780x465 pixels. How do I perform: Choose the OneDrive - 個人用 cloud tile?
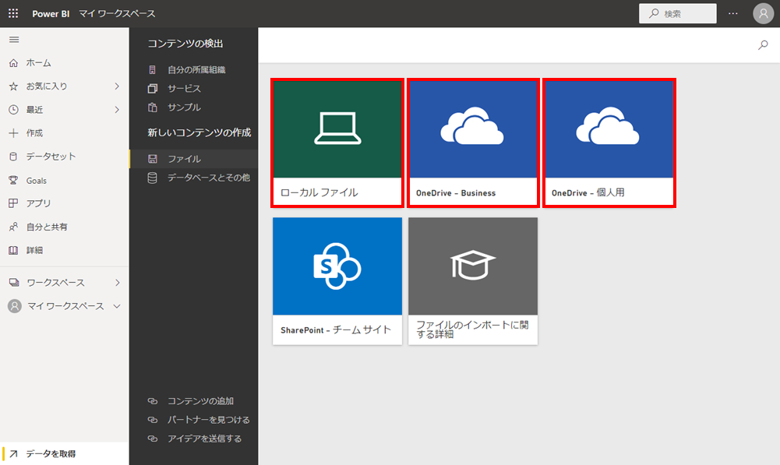coord(609,143)
